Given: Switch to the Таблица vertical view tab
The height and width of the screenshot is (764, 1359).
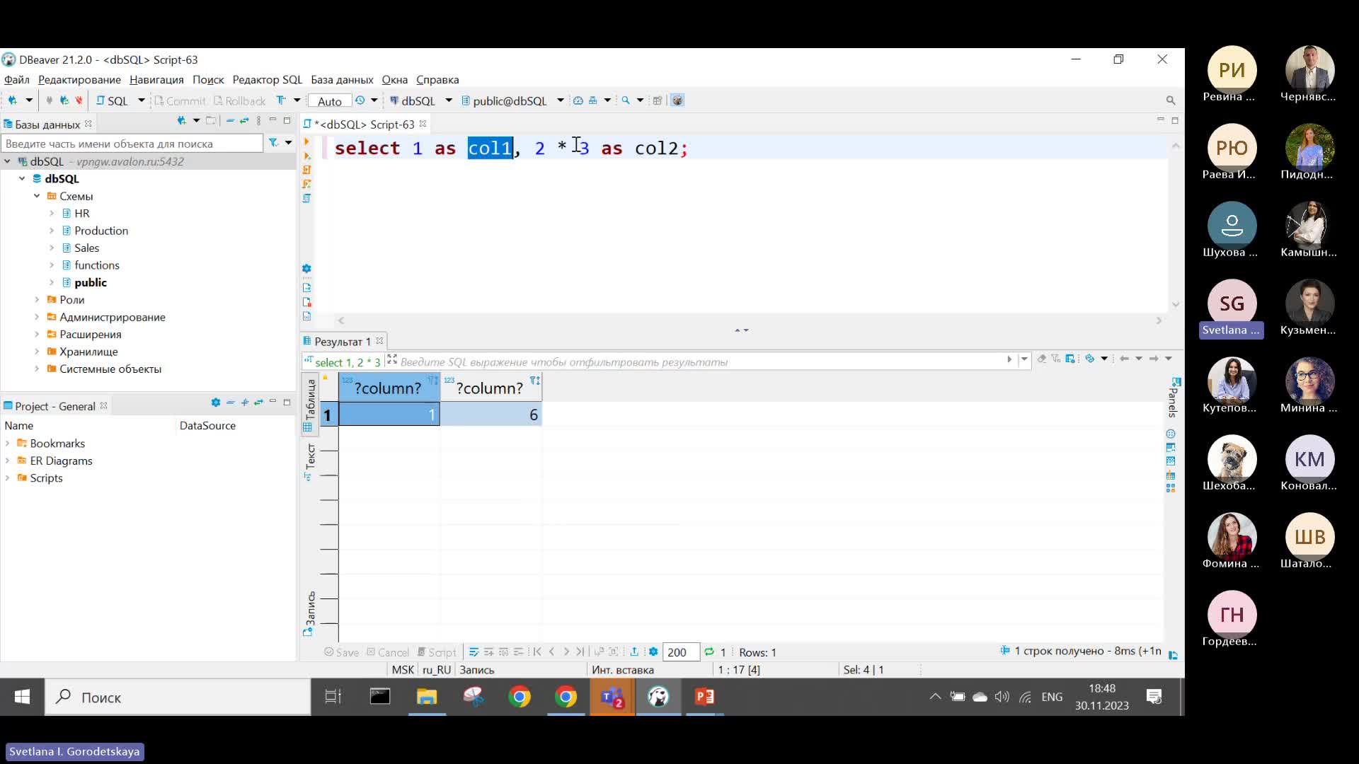Looking at the screenshot, I should (309, 405).
